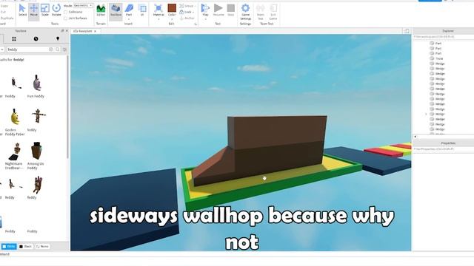Set Toolbox background to None
Image resolution: width=474 pixels, height=266 pixels.
pos(42,246)
